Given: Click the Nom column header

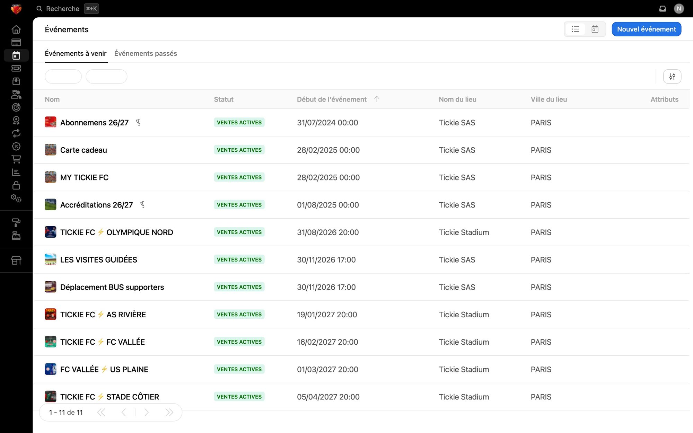Looking at the screenshot, I should (x=52, y=99).
